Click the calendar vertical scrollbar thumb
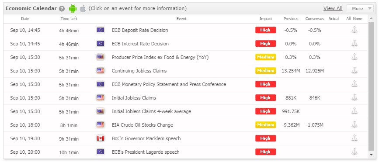The height and width of the screenshot is (162, 379). pos(371,86)
